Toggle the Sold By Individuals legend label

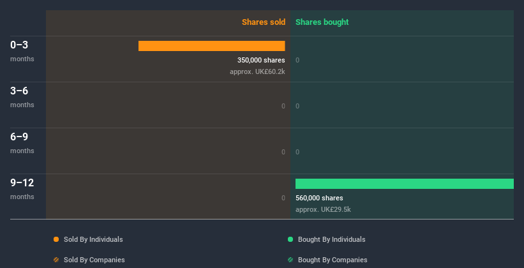[93, 239]
